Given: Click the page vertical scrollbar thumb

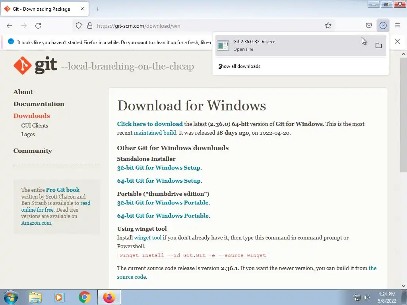Looking at the screenshot, I should pos(403,115).
